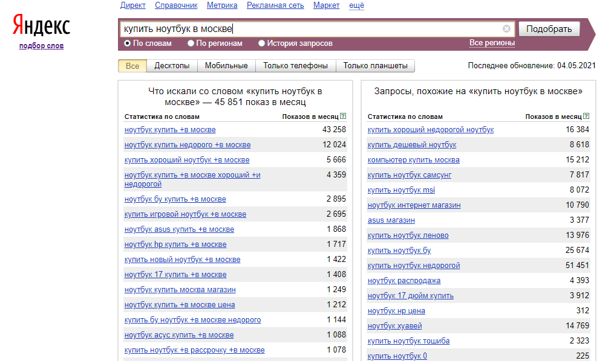Open similar query 'купить ноутбук недорогой'

pos(414,266)
